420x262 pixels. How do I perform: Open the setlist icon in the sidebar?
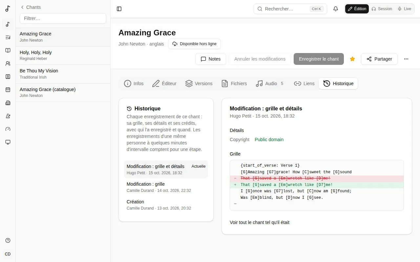coord(8,37)
